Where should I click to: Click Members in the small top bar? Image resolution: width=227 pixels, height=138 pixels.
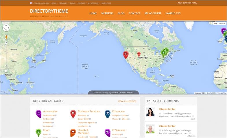tap(63, 3)
